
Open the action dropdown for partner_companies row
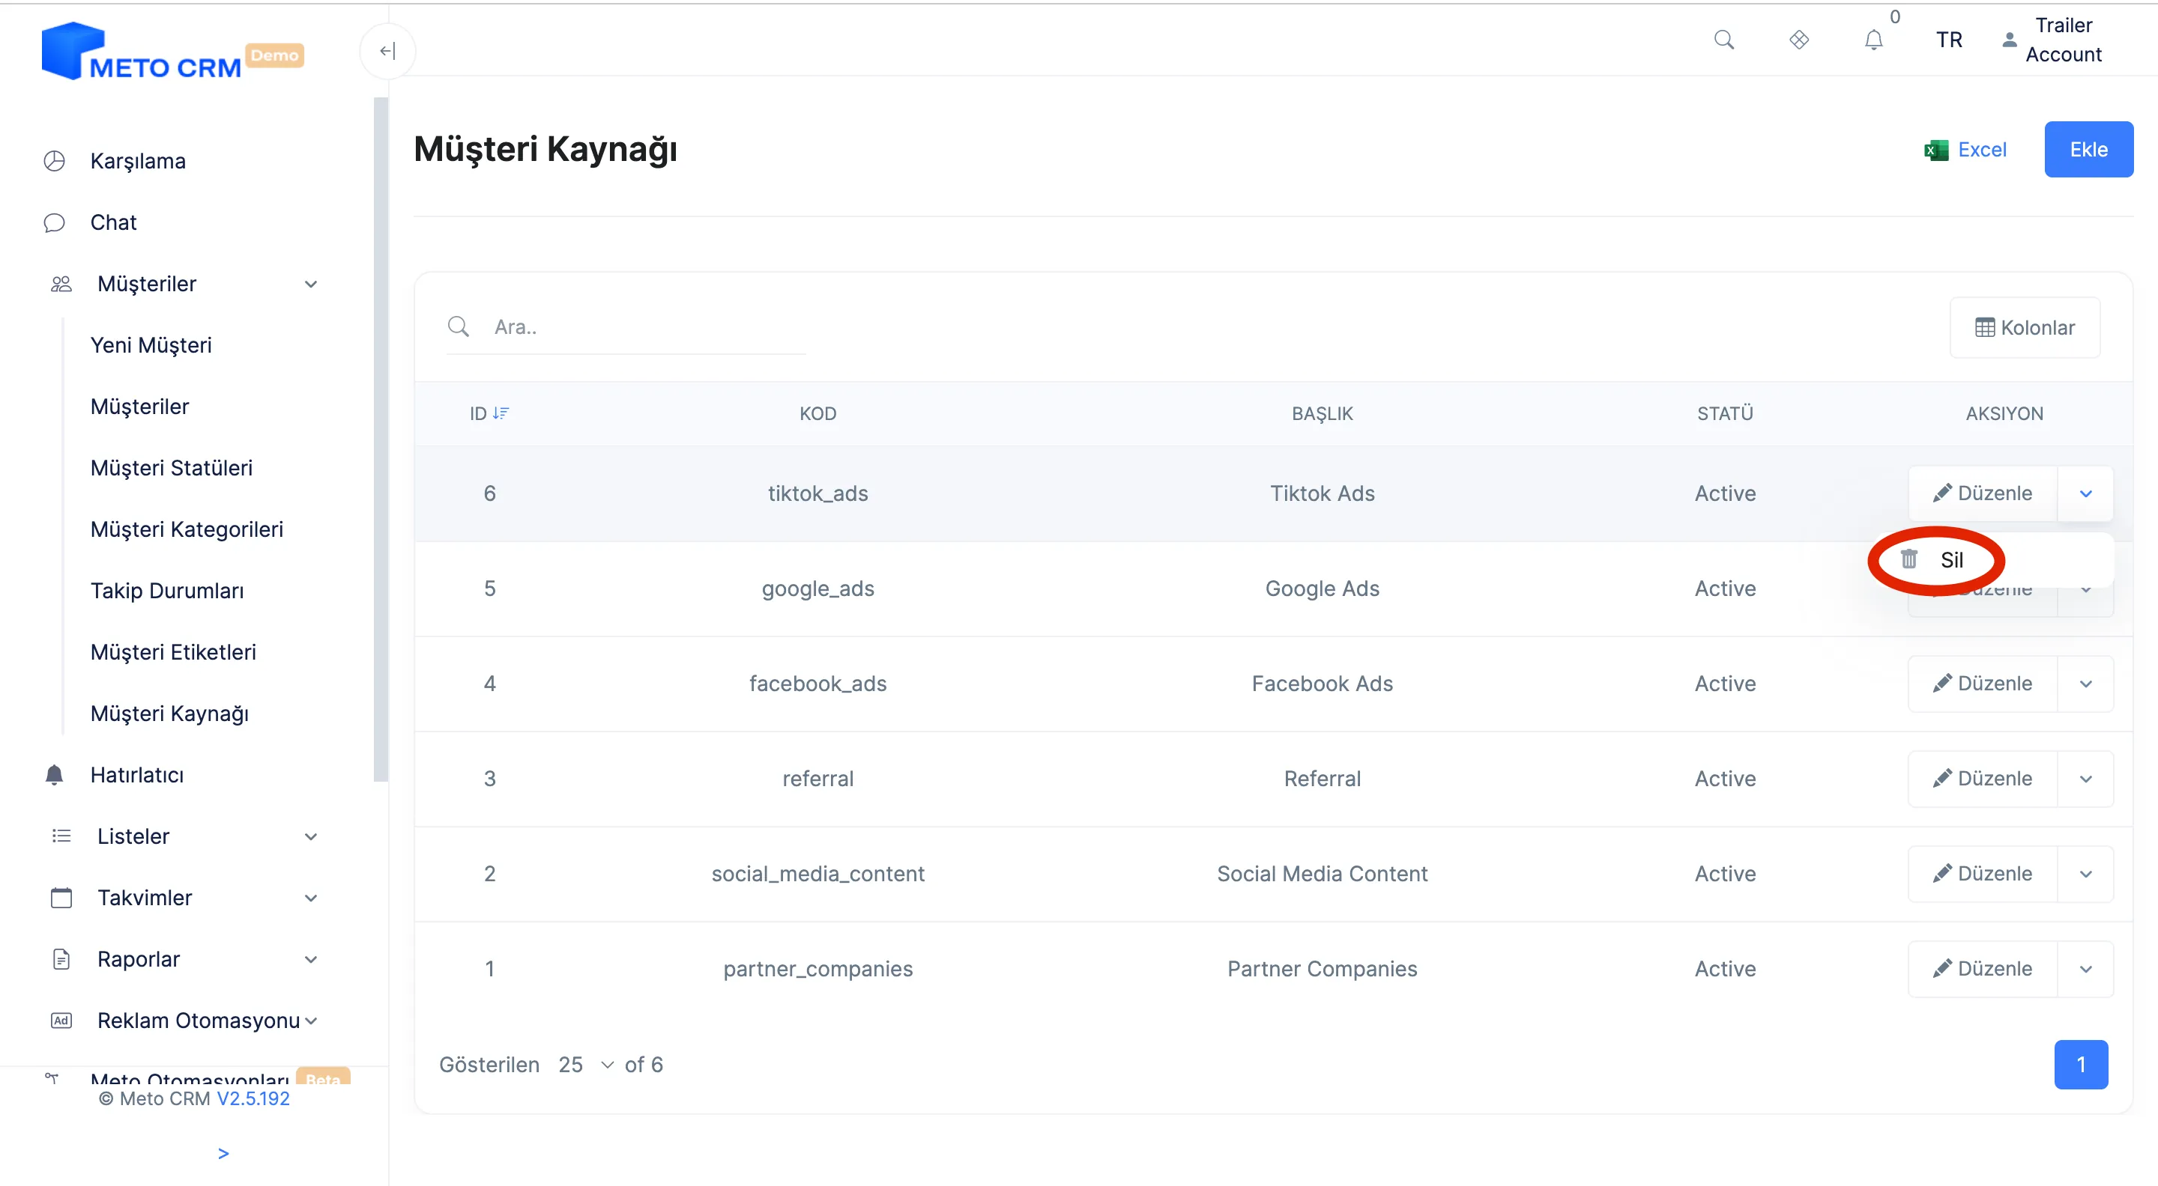click(2085, 969)
